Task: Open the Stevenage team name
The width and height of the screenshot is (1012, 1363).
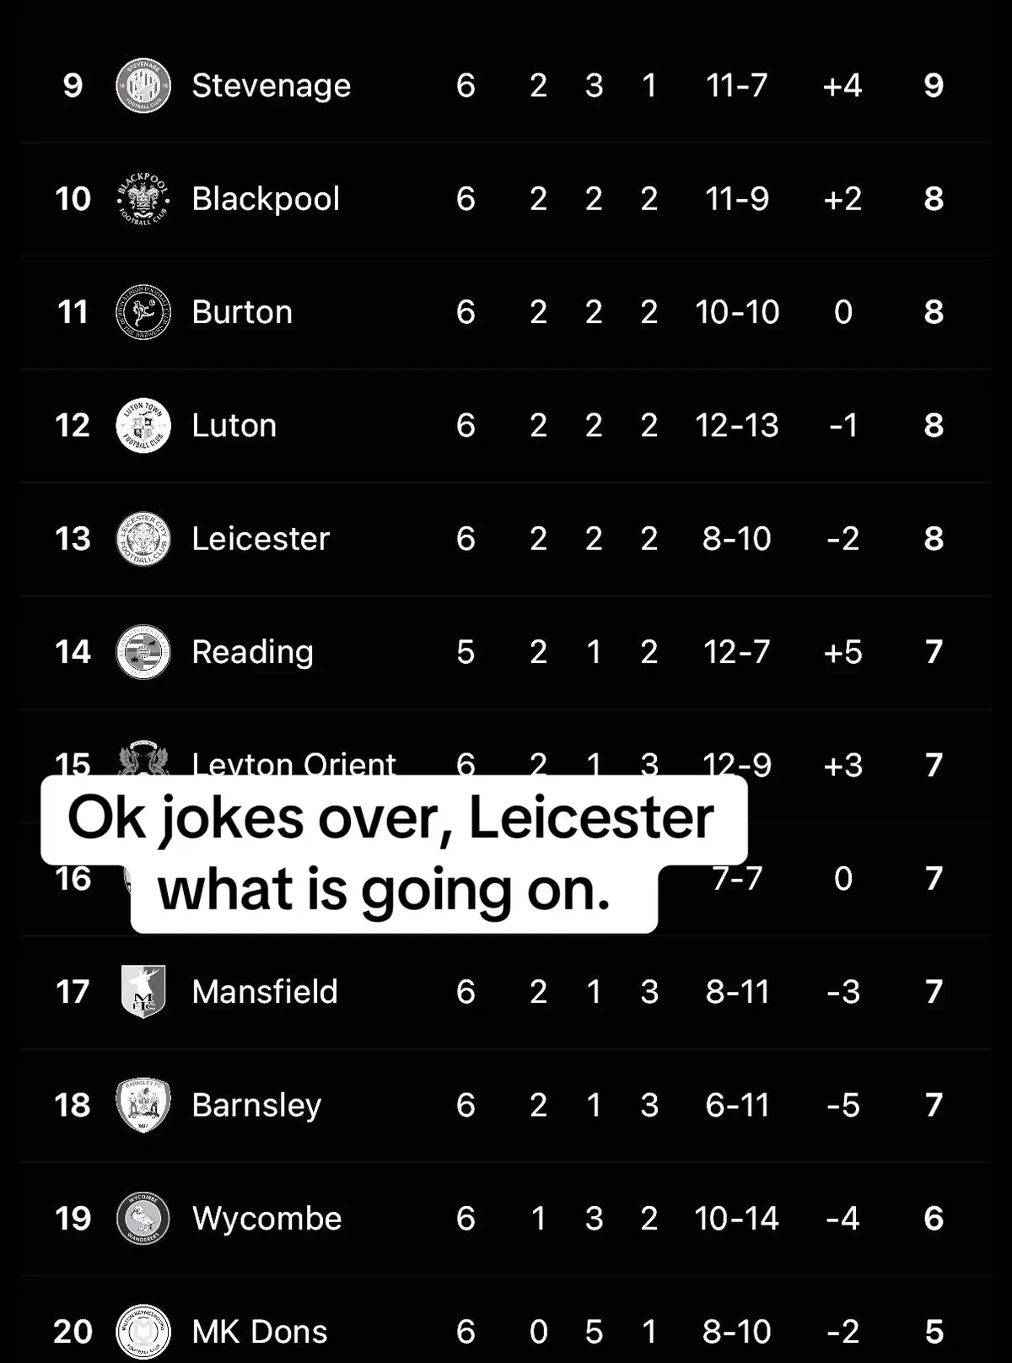Action: point(272,85)
